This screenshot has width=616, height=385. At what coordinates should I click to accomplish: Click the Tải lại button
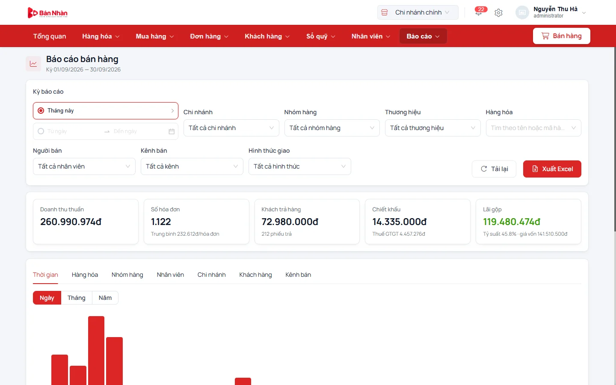coord(494,169)
